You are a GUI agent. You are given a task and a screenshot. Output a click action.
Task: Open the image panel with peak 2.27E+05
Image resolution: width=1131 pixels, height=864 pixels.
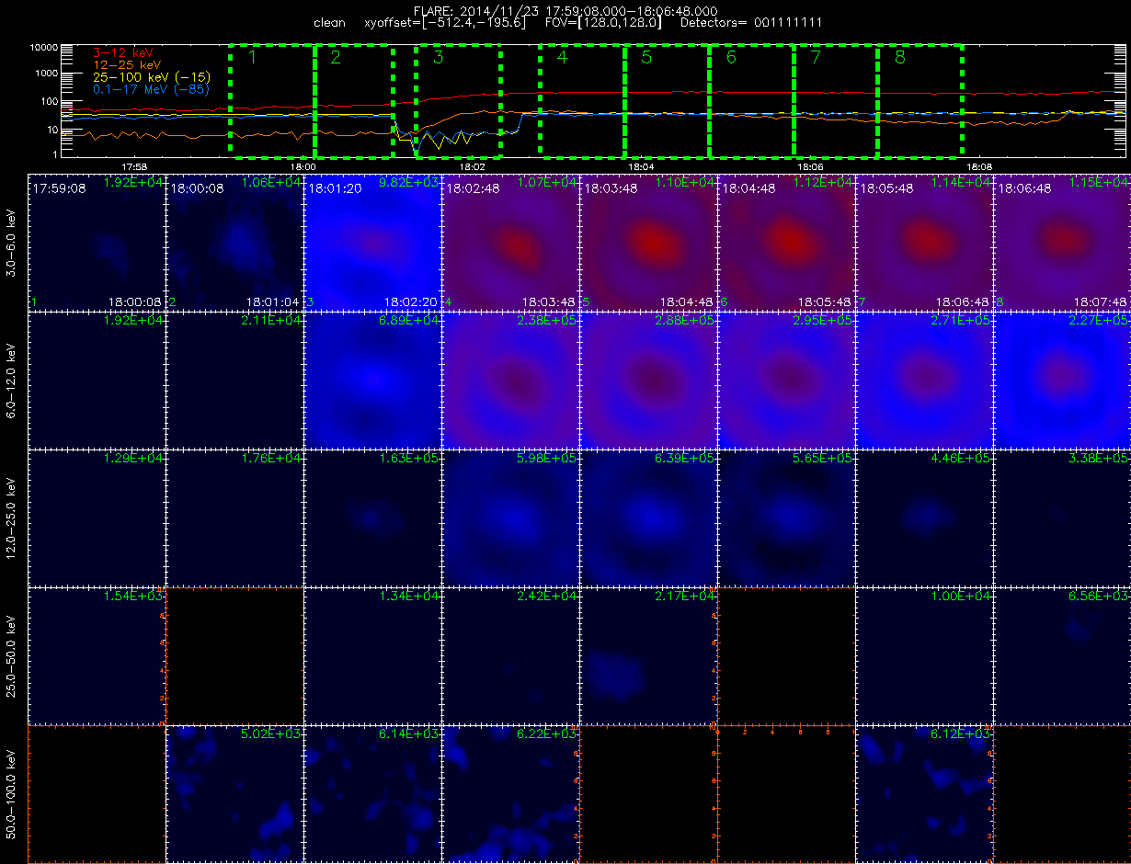click(x=1062, y=379)
